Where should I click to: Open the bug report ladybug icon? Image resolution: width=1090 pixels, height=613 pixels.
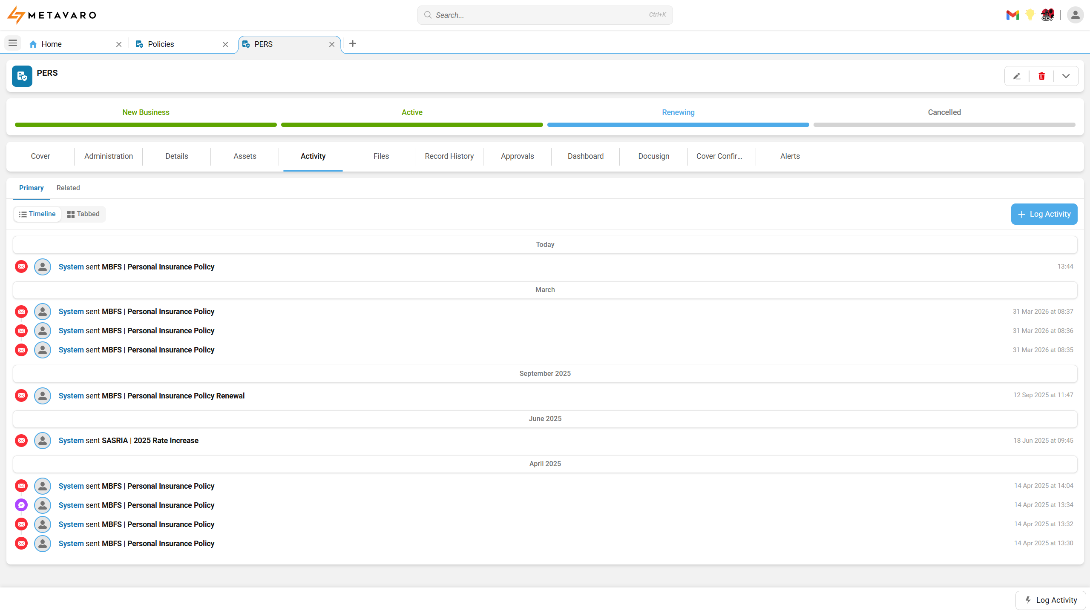(x=1047, y=15)
